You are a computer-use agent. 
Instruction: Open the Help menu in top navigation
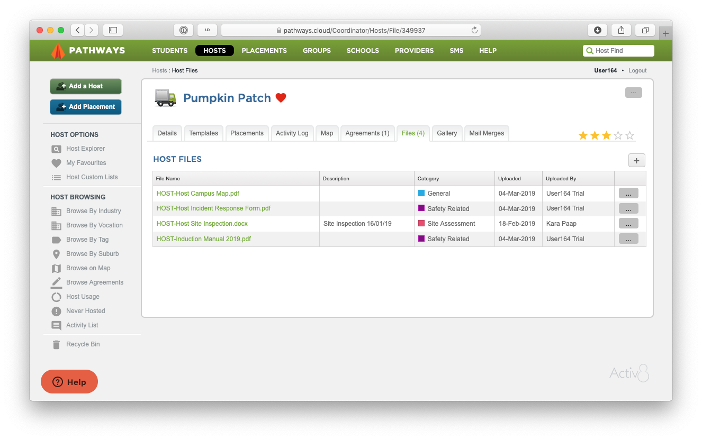[x=488, y=51]
